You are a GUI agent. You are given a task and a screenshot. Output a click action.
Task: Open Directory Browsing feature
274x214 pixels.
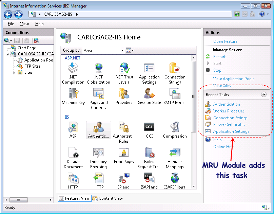[98, 158]
